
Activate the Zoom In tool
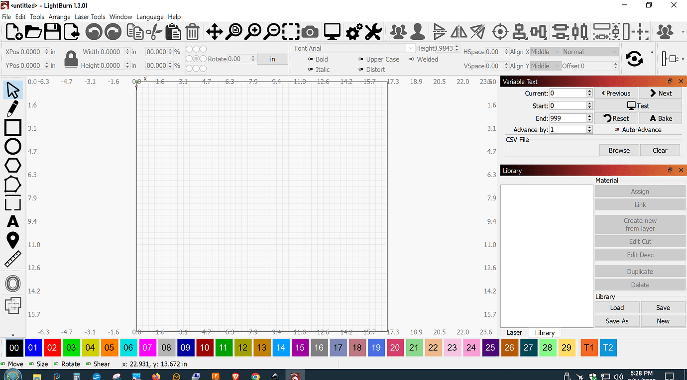click(253, 31)
